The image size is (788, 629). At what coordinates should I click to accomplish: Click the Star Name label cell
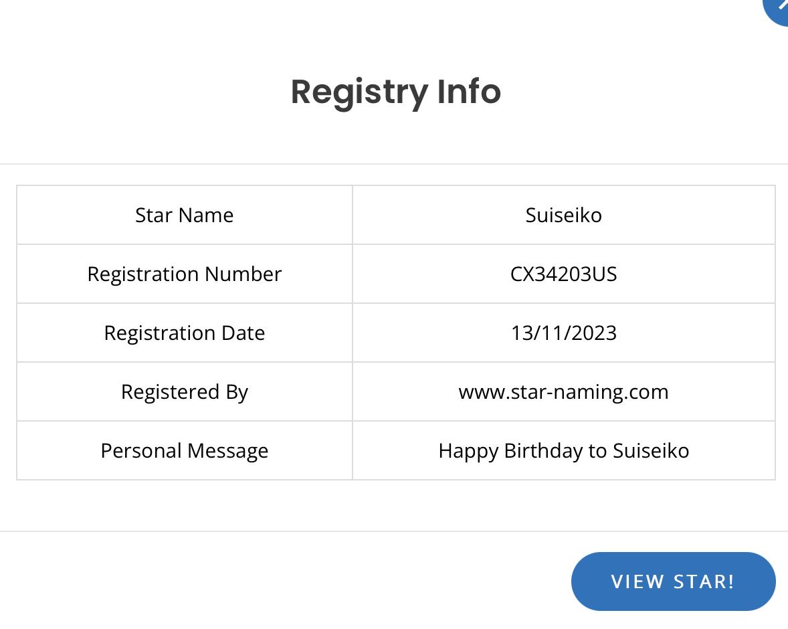tap(185, 215)
